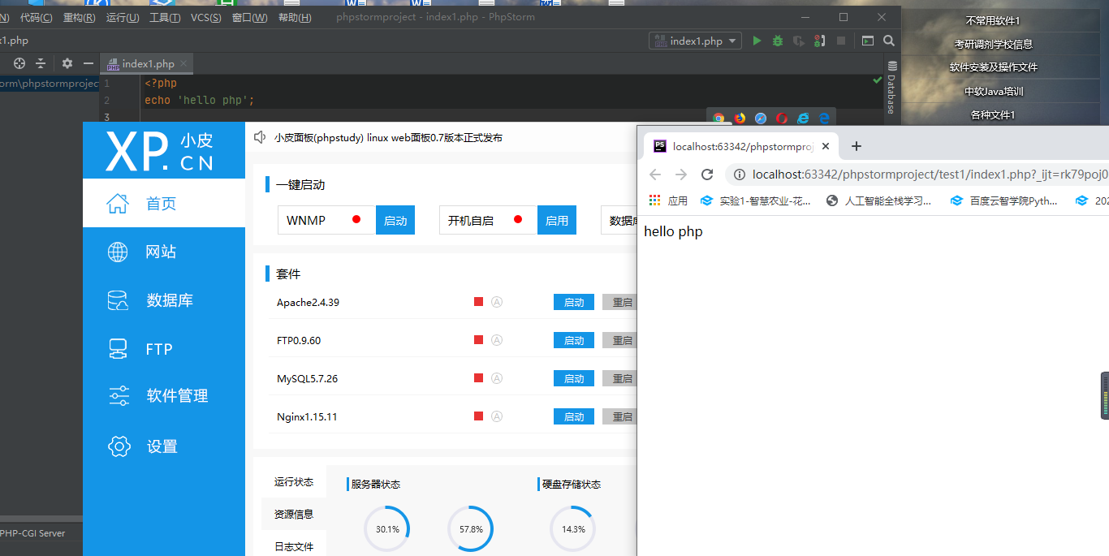Viewport: 1109px width, 556px height.
Task: Toggle Apache2.4.39 auto-start circle icon
Action: click(x=497, y=302)
